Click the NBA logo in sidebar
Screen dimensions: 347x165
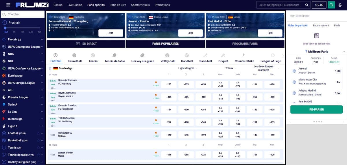[x=4, y=54]
